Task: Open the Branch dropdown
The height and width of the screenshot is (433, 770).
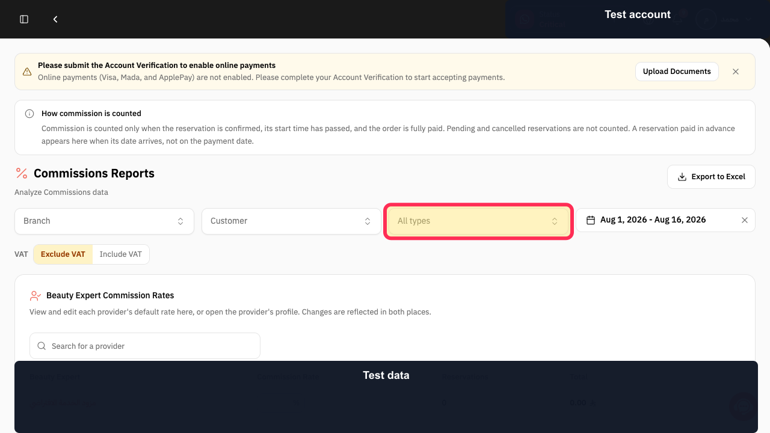Action: point(104,221)
